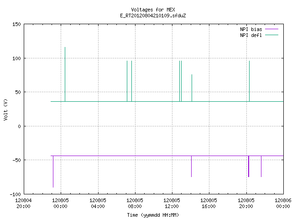Click the thick purple bias spike just after 20:00
292x219 pixels.
tap(249, 166)
